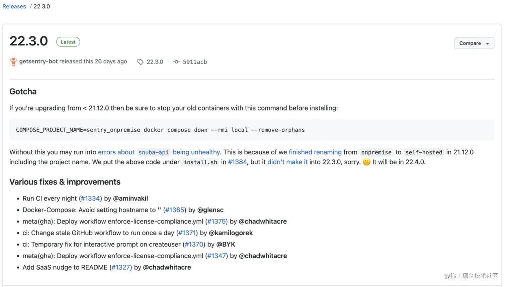Visit @chadwhitacre on the #1375 line
506x287 pixels.
coord(263,222)
